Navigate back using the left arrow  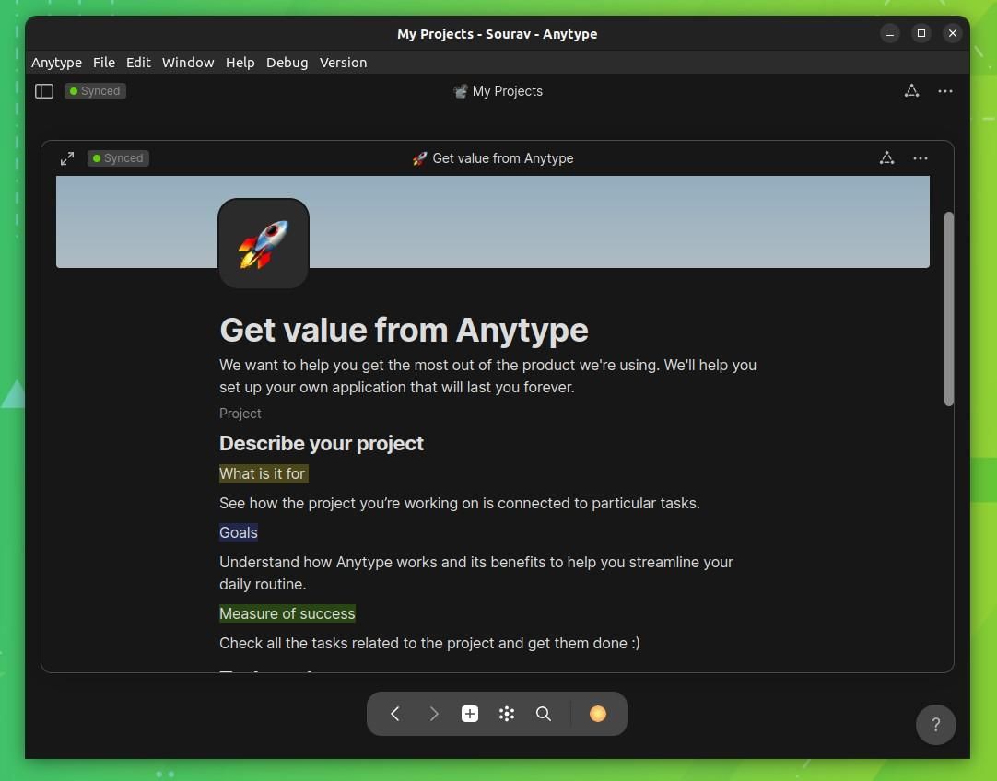tap(394, 714)
